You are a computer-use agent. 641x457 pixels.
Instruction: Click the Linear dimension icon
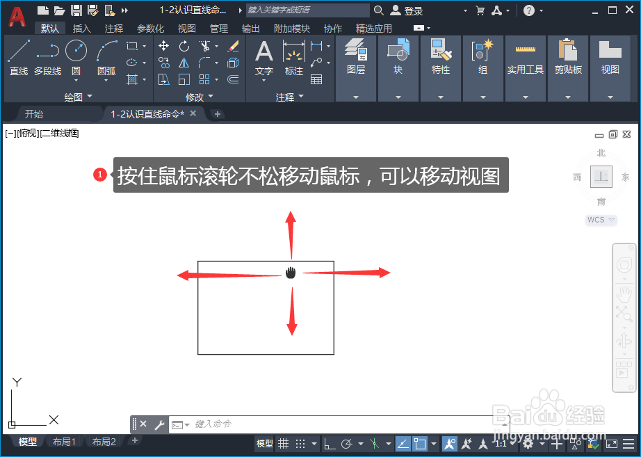[x=316, y=46]
